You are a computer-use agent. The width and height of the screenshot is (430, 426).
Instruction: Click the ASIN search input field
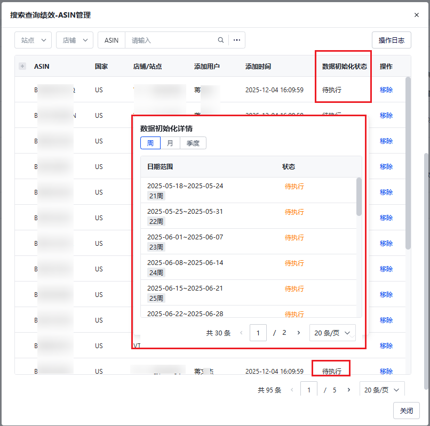[x=171, y=40]
